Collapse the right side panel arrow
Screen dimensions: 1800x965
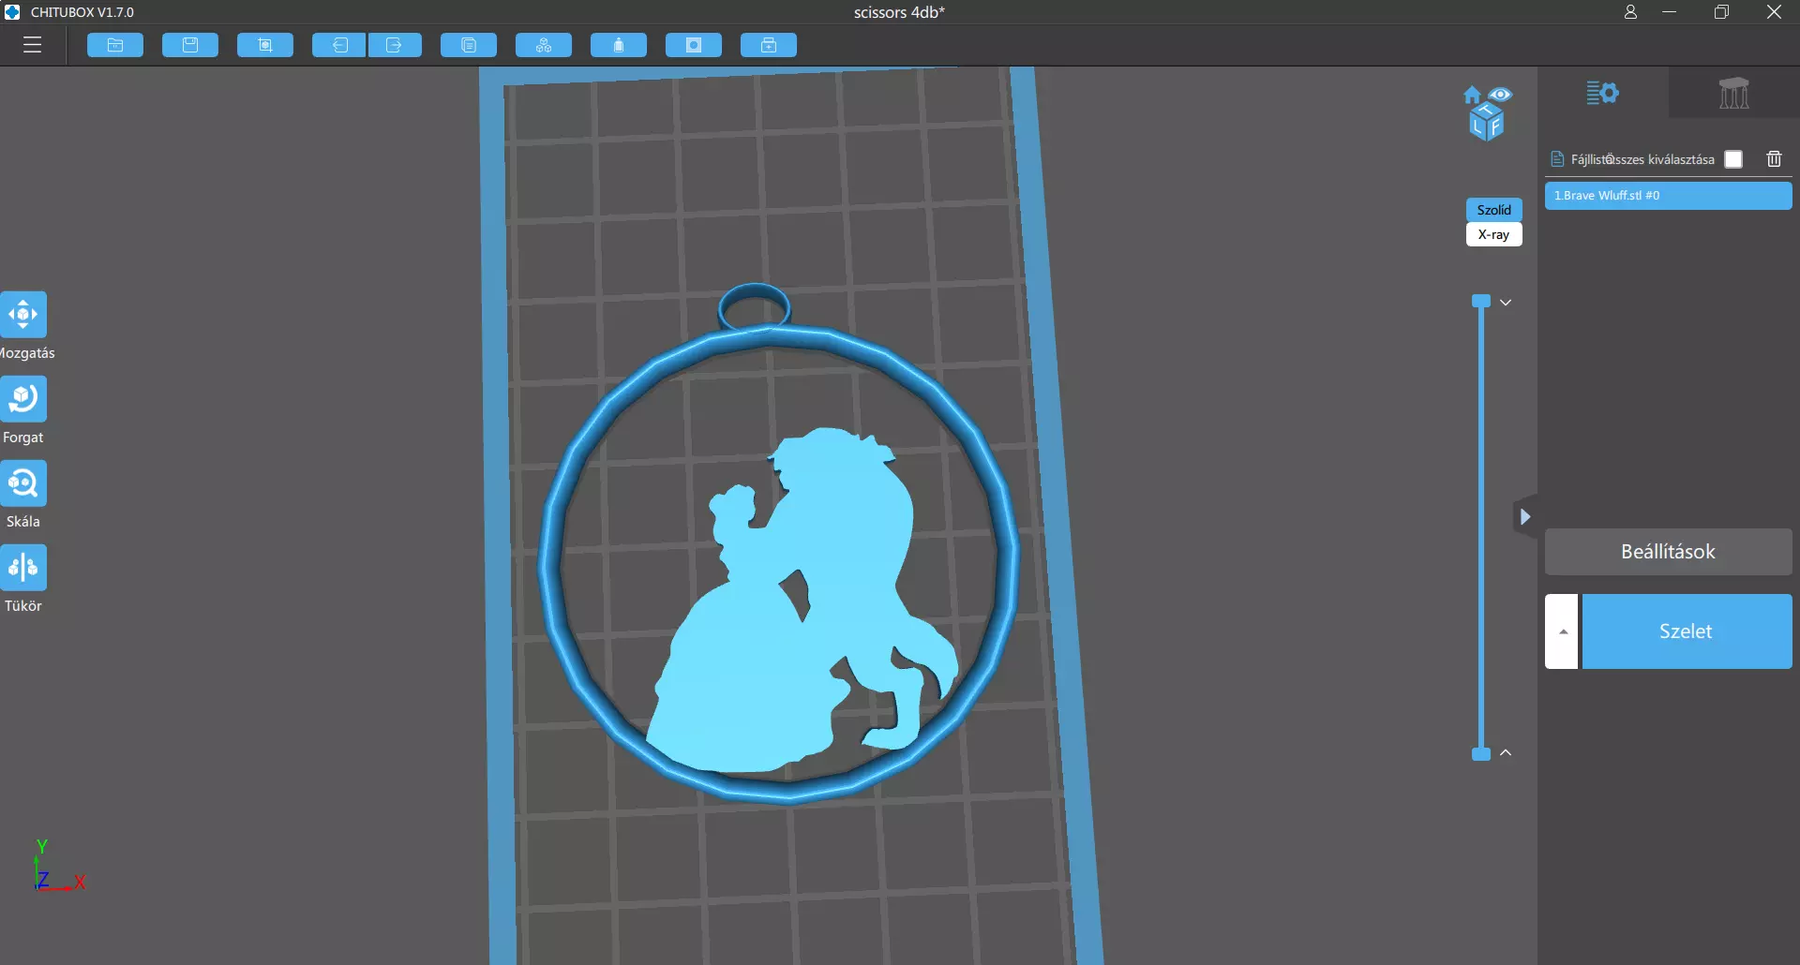[x=1525, y=516]
